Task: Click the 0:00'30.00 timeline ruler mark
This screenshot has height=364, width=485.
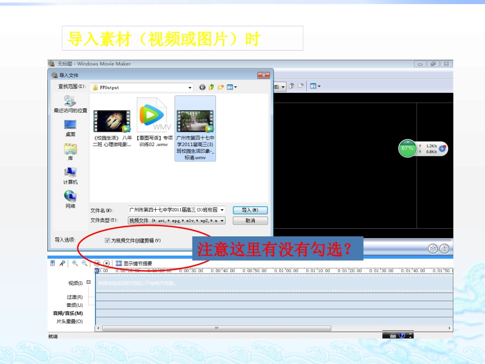Action: (x=191, y=271)
